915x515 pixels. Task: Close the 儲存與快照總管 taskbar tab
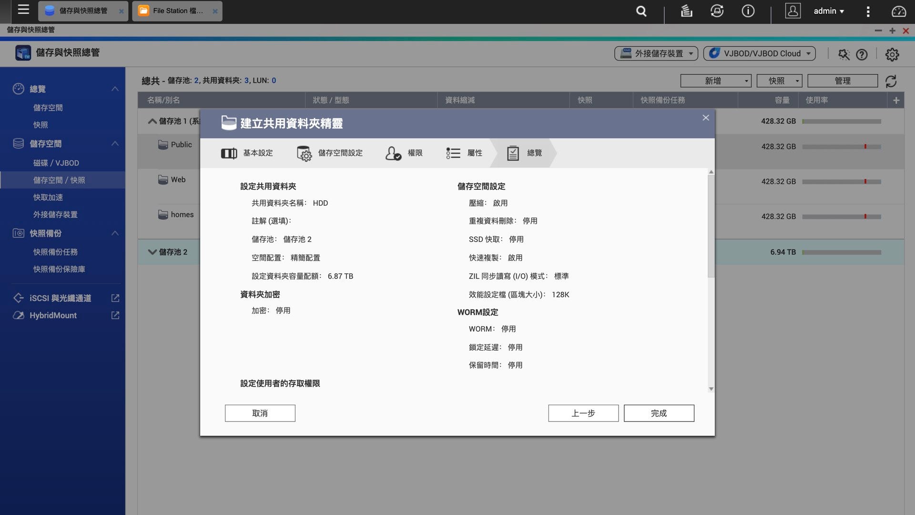coord(121,11)
